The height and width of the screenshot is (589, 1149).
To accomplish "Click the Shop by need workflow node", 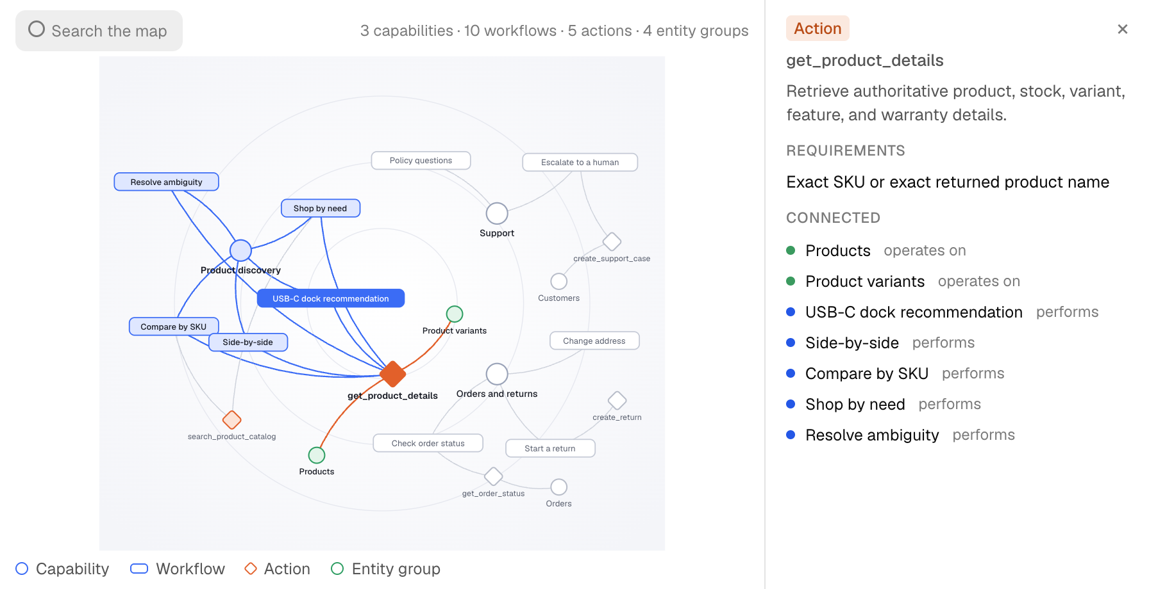I will click(321, 208).
